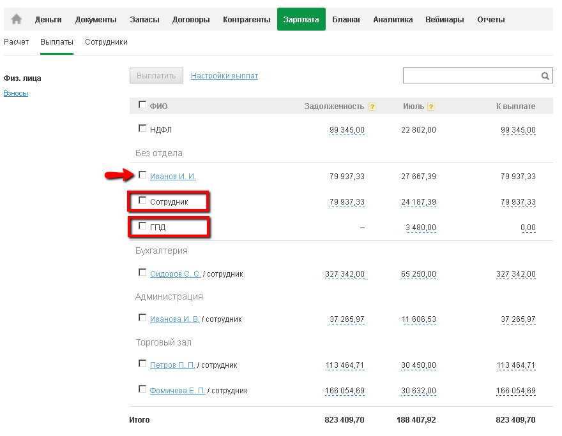This screenshot has height=436, width=562.
Task: Click Иванова July amount 11 606,53
Action: click(419, 319)
